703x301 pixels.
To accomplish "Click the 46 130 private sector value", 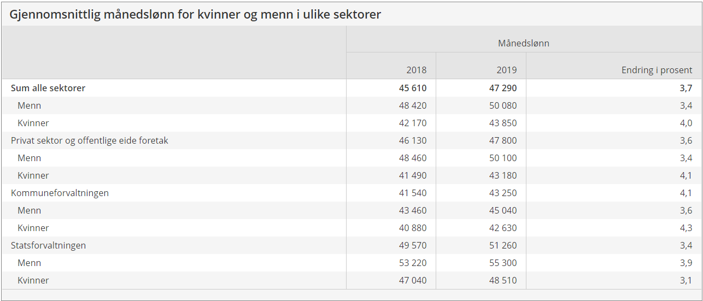I will (413, 140).
